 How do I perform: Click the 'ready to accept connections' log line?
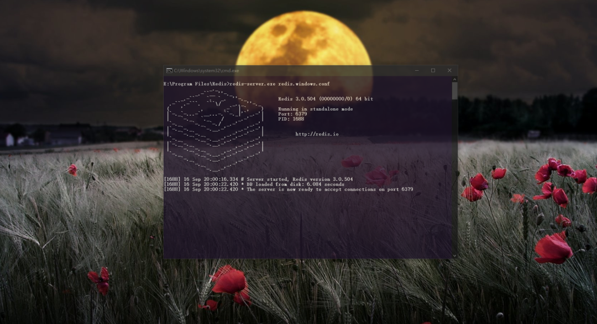[x=288, y=189]
